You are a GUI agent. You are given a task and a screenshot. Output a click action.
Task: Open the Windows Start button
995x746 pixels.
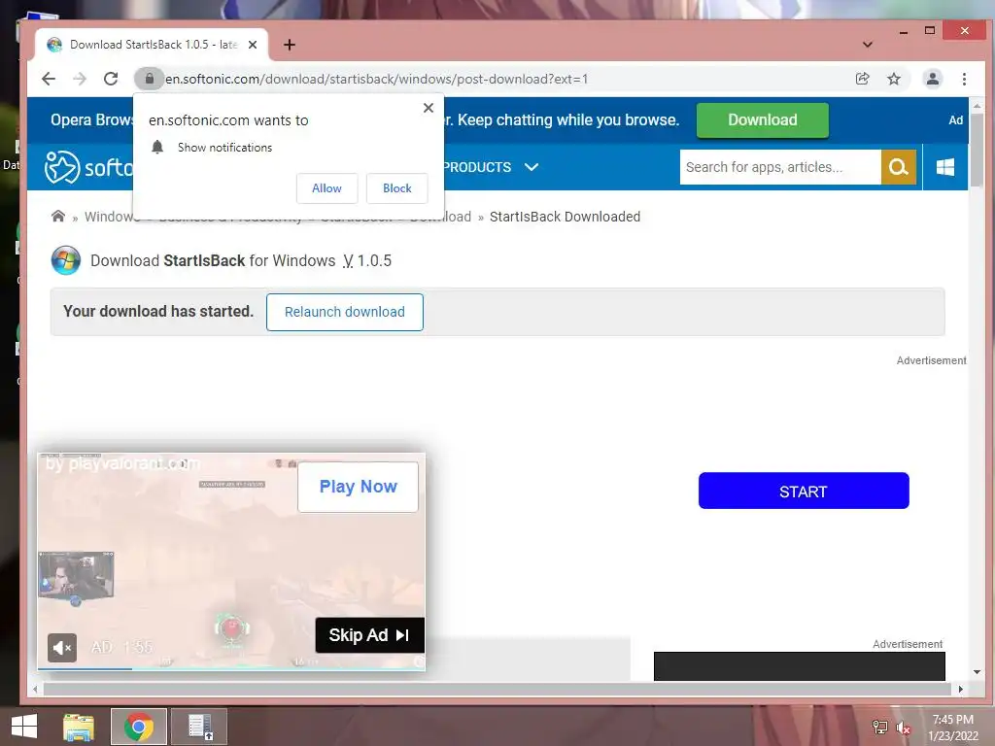point(24,727)
